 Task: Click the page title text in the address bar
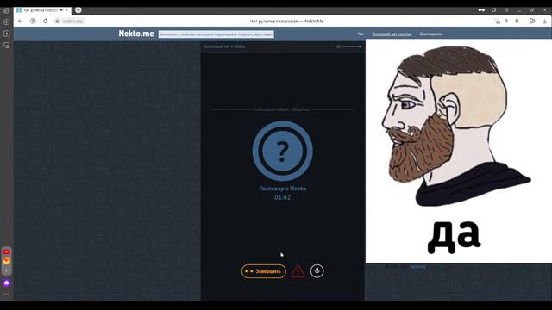(x=286, y=21)
